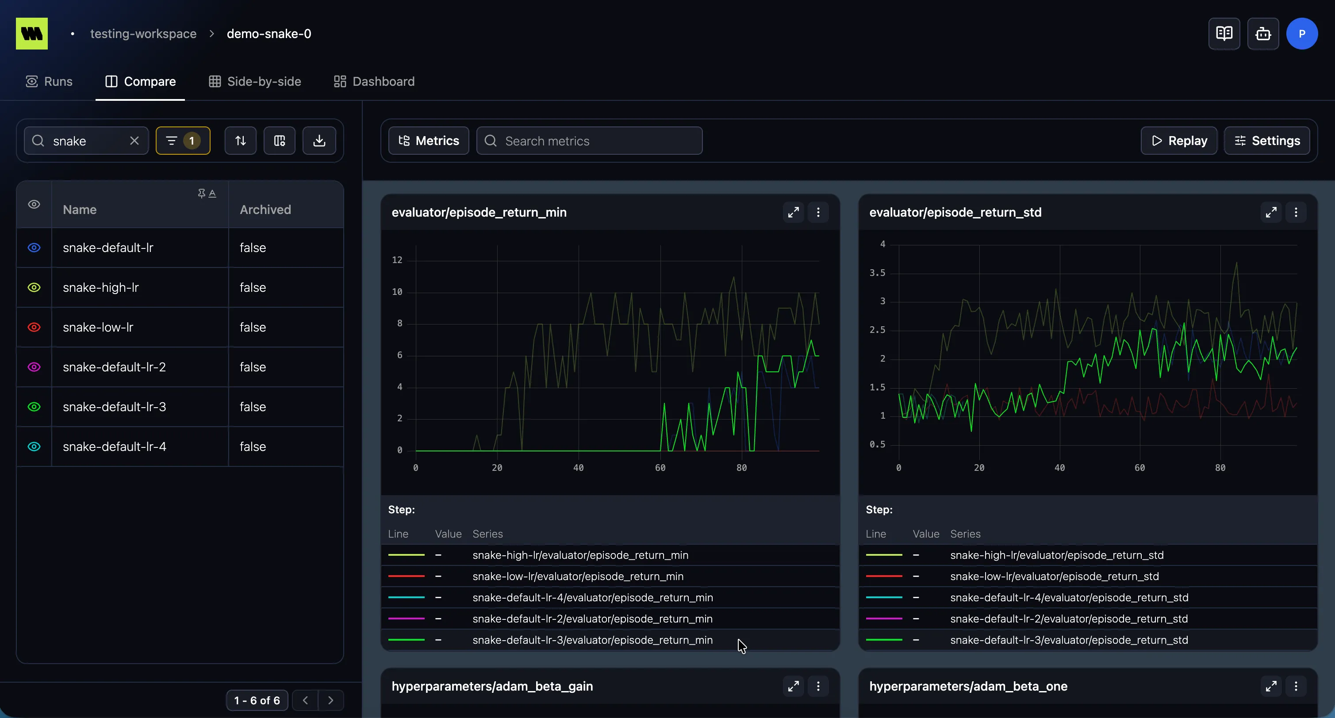Select snake-high-lr/evaluator/episode_return_std legend row
The height and width of the screenshot is (718, 1335).
(x=1088, y=555)
